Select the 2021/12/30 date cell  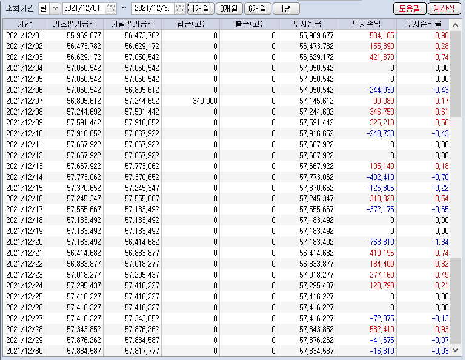point(24,351)
